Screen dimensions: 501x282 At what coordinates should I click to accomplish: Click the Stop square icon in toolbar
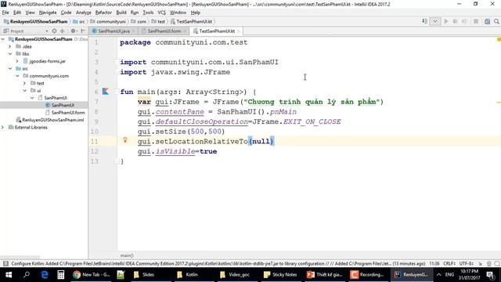476,21
